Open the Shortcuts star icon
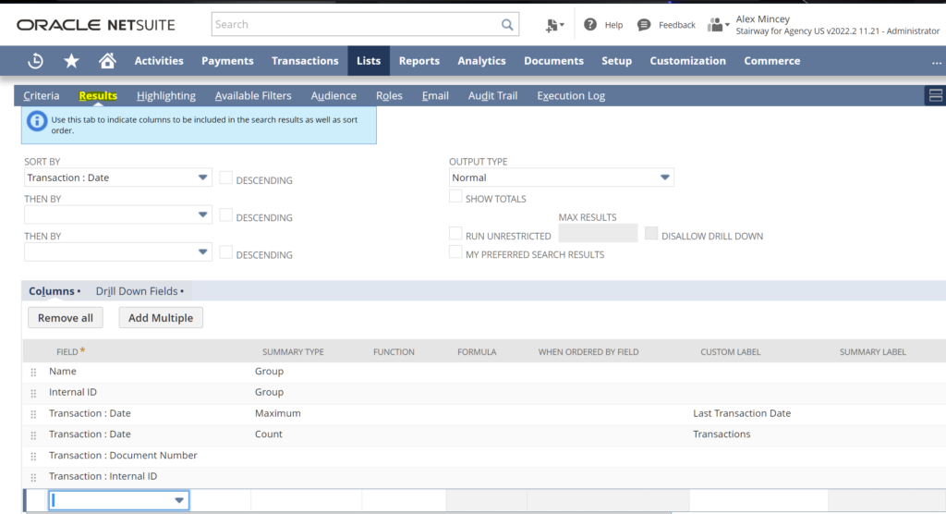 [x=71, y=60]
